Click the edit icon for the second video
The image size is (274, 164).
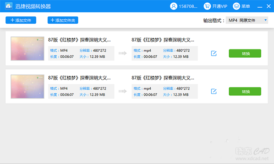tap(214, 91)
